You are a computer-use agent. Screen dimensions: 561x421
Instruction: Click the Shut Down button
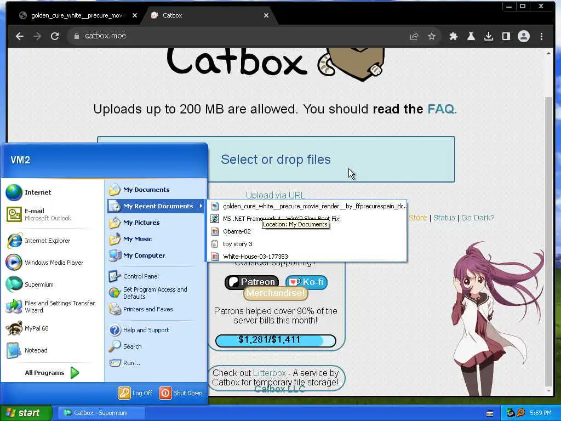(x=181, y=393)
